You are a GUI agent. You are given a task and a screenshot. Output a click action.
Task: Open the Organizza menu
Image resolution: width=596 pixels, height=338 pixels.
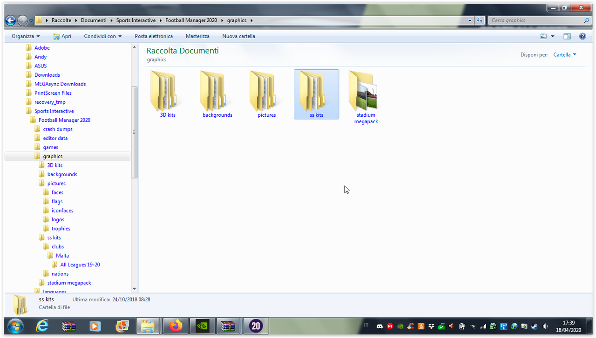coord(26,36)
